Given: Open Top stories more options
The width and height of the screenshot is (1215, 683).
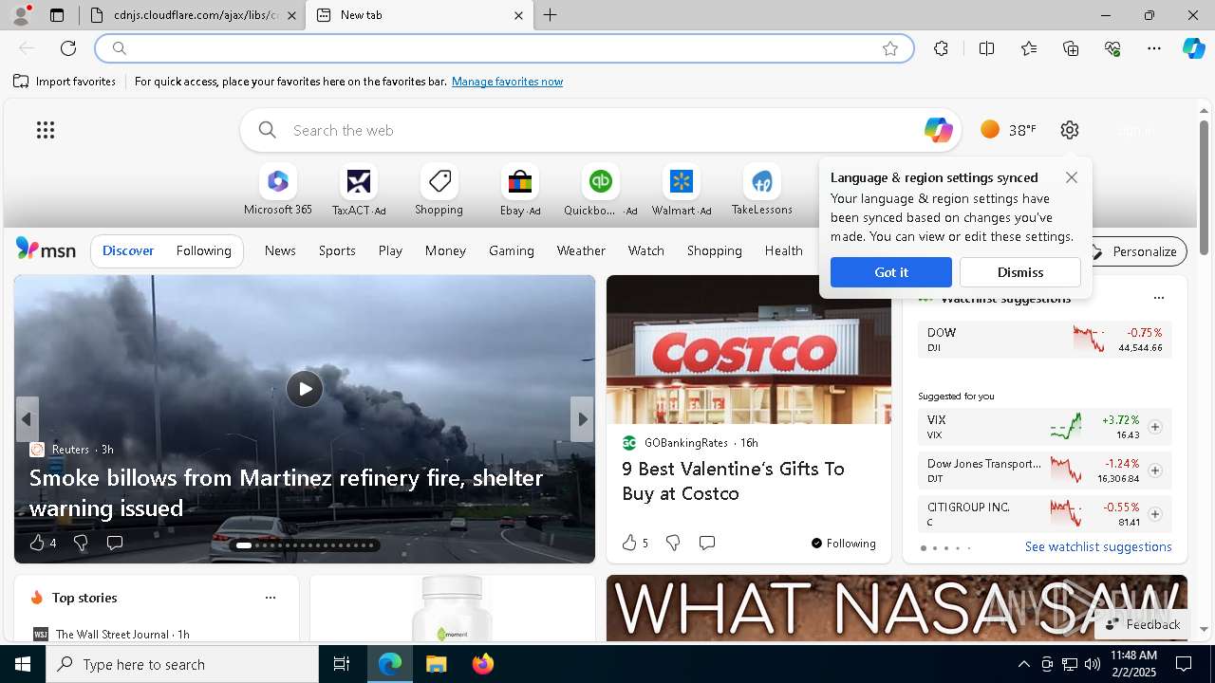Looking at the screenshot, I should click(271, 598).
